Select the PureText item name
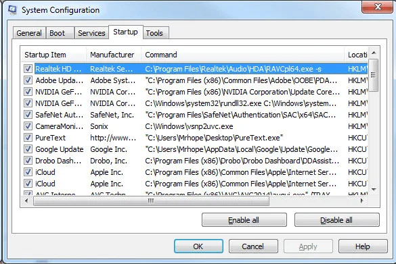This screenshot has height=264, width=396. click(x=50, y=138)
